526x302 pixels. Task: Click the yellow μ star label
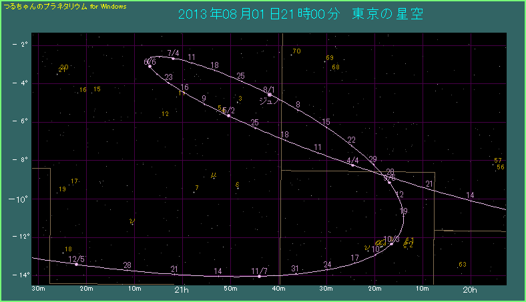[x=213, y=175]
